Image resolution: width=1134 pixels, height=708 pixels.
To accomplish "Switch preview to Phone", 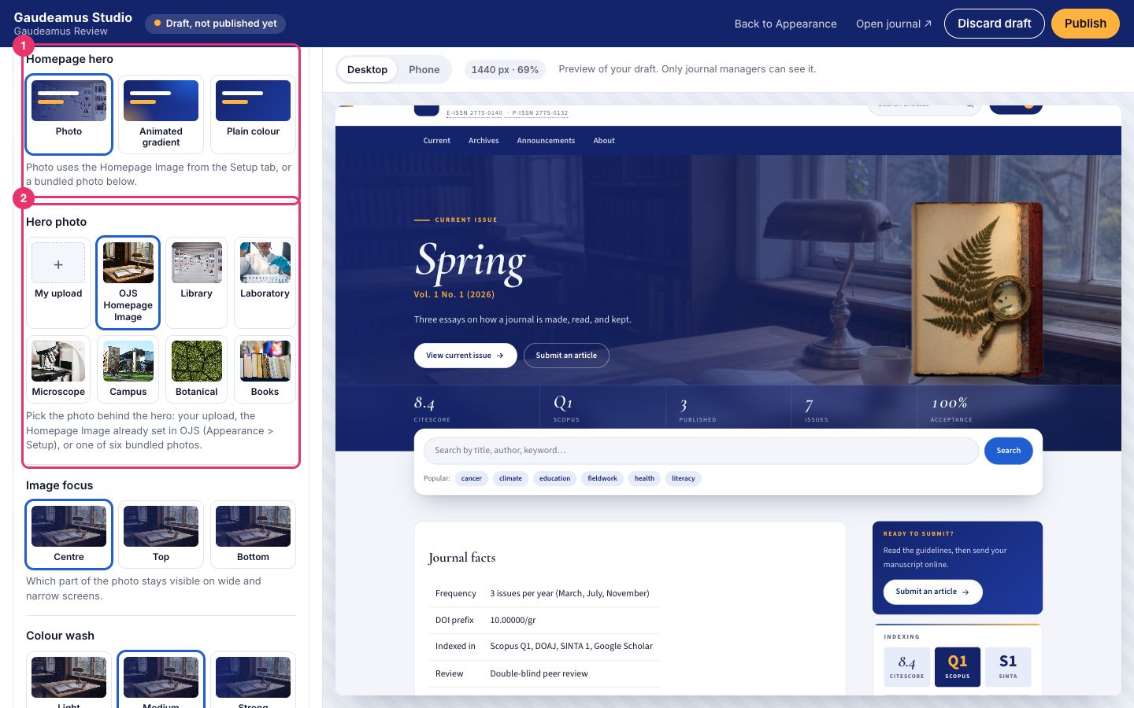I will click(x=424, y=69).
